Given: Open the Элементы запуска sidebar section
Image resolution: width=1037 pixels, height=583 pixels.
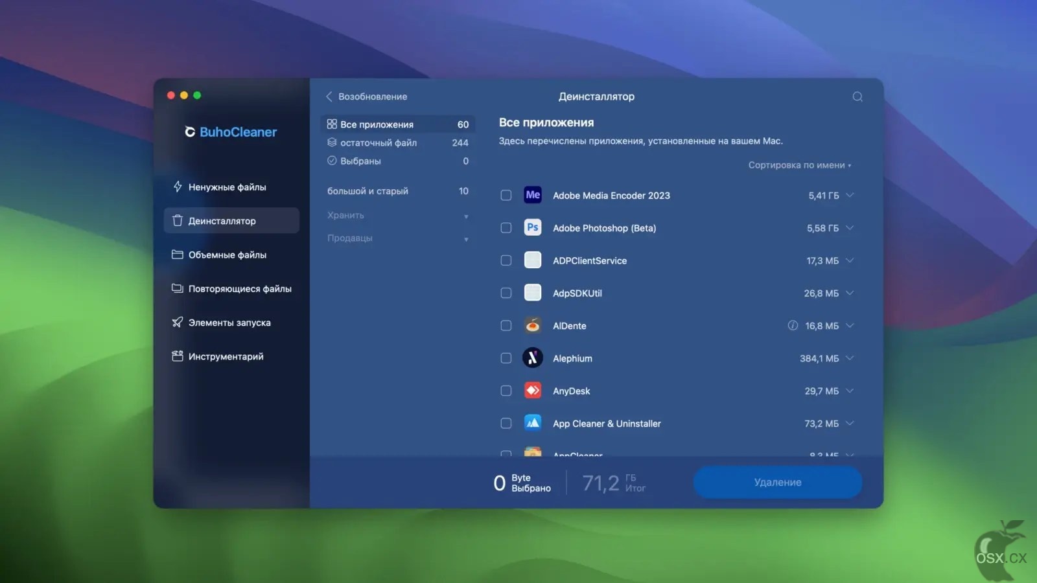Looking at the screenshot, I should (231, 322).
